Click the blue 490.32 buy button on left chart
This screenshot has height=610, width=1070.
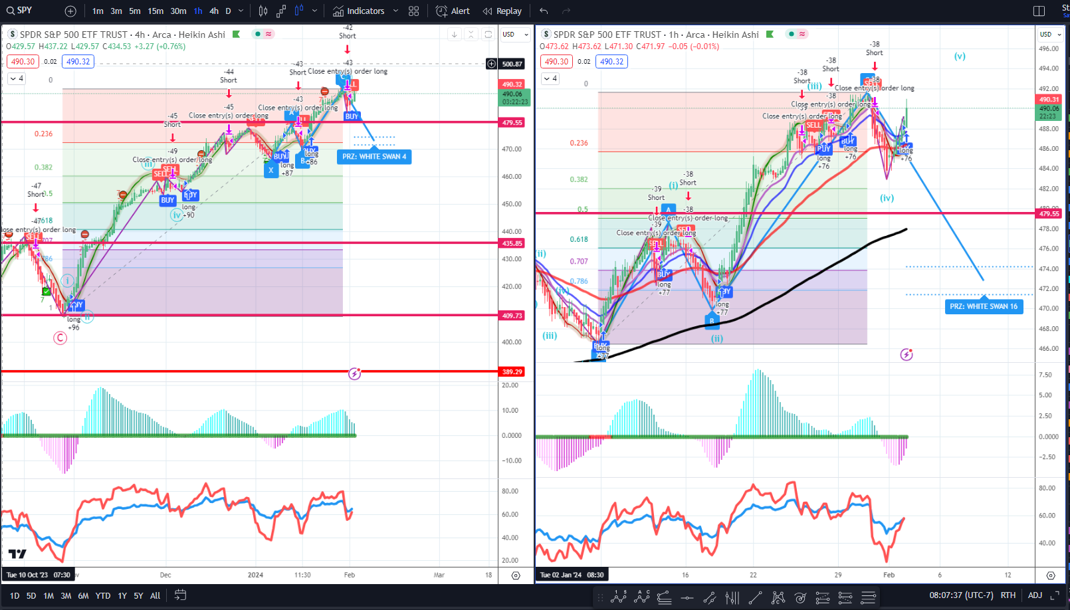click(x=78, y=62)
